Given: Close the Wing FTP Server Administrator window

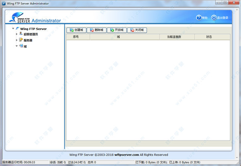Looking at the screenshot, I should 234,2.
